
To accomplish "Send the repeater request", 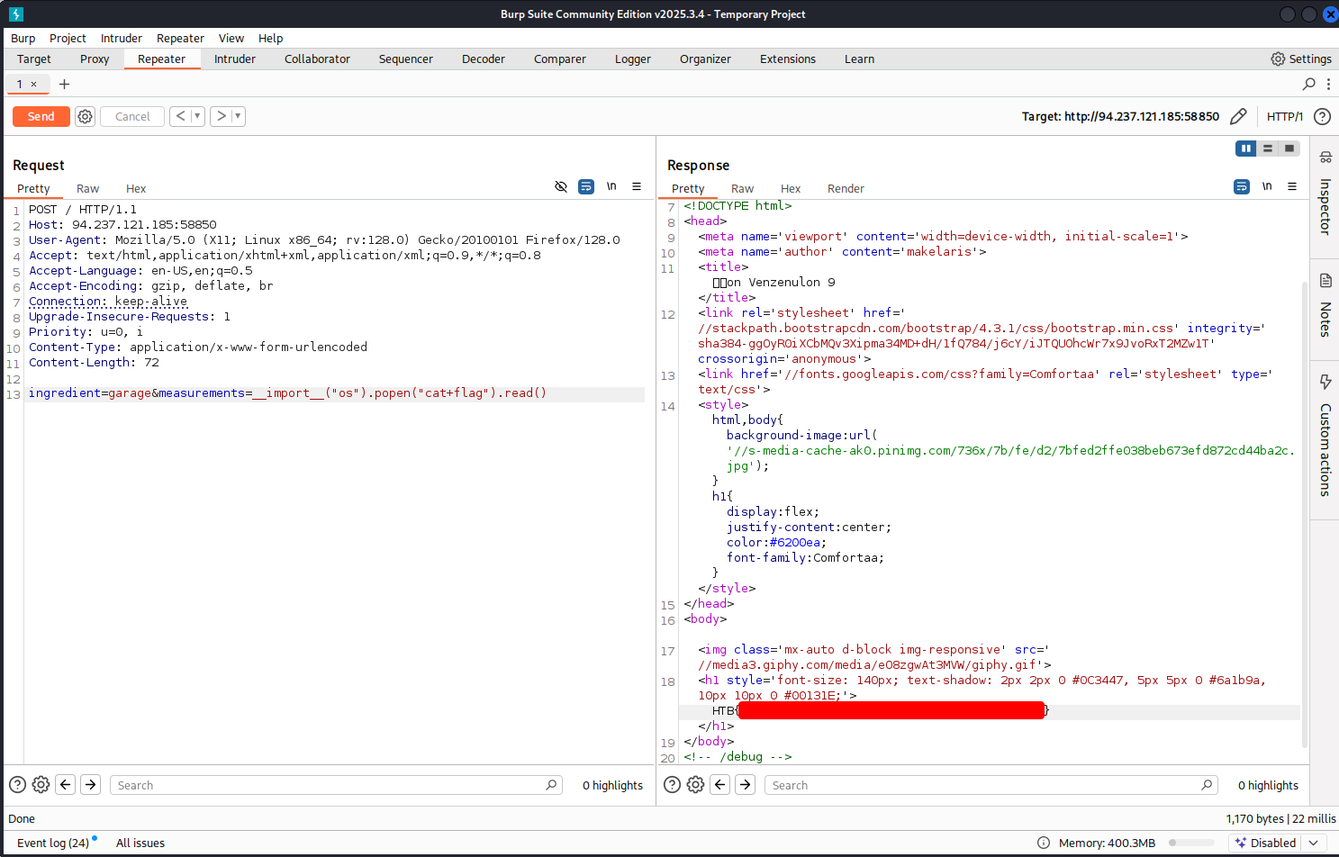I will (x=41, y=116).
